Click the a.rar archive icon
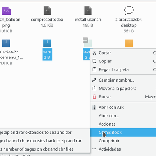156x156 pixels. click(47, 43)
